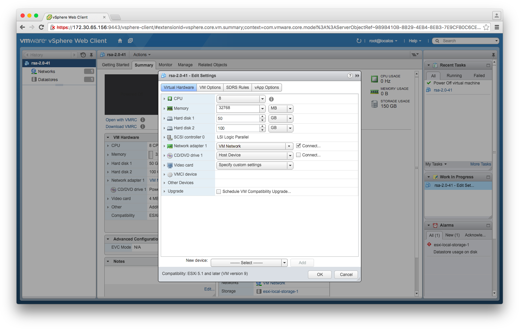Image resolution: width=519 pixels, height=329 pixels.
Task: Open the VM Network dropdown
Action: 289,146
